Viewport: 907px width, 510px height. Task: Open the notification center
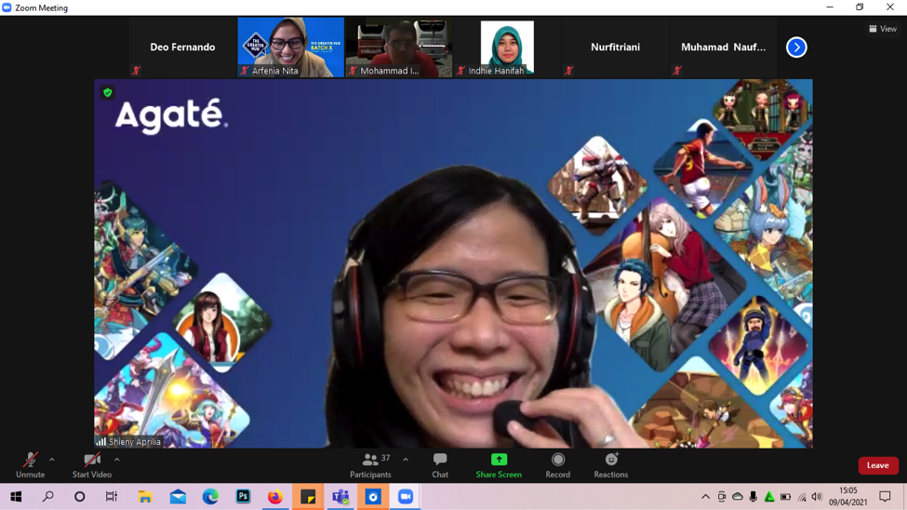tap(885, 497)
